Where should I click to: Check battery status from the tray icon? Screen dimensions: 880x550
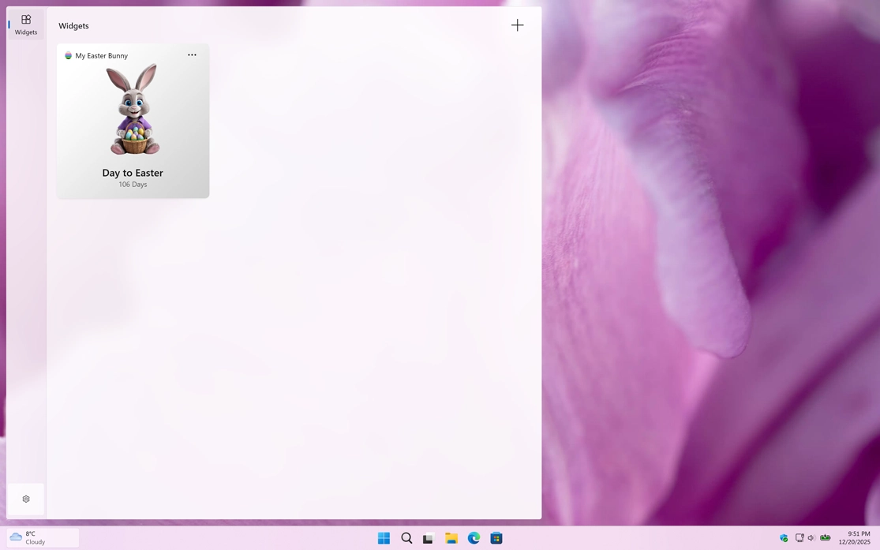coord(826,537)
